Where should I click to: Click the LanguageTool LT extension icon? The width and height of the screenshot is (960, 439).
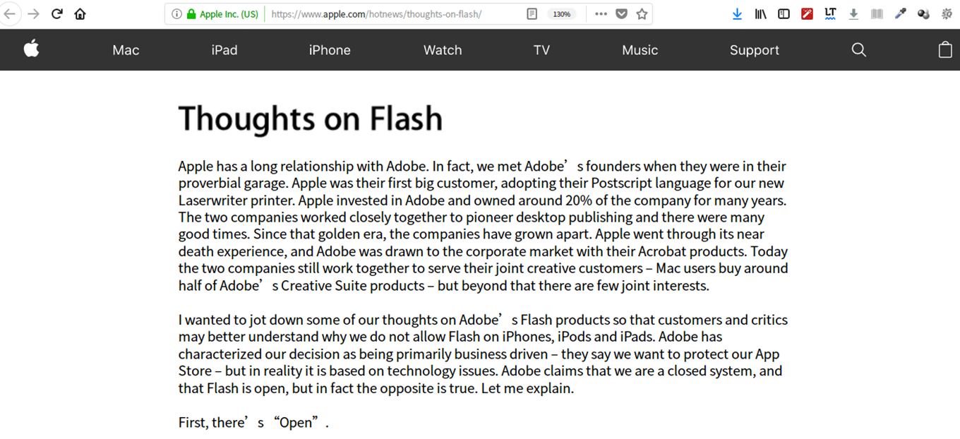click(x=830, y=13)
